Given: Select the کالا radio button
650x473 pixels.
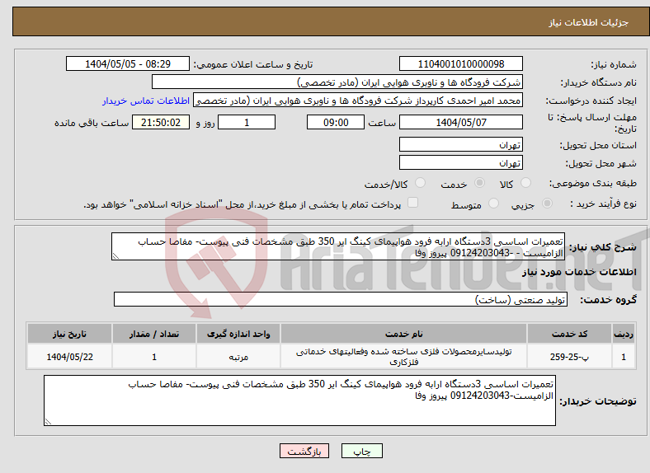Looking at the screenshot, I should (x=525, y=183).
